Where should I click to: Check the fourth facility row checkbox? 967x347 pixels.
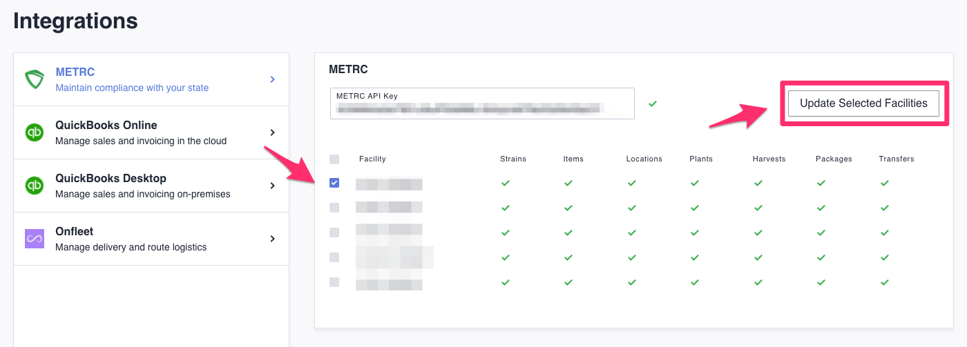pyautogui.click(x=334, y=257)
